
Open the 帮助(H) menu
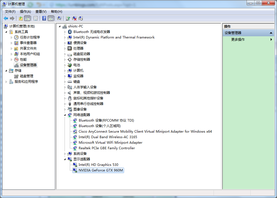click(x=57, y=12)
